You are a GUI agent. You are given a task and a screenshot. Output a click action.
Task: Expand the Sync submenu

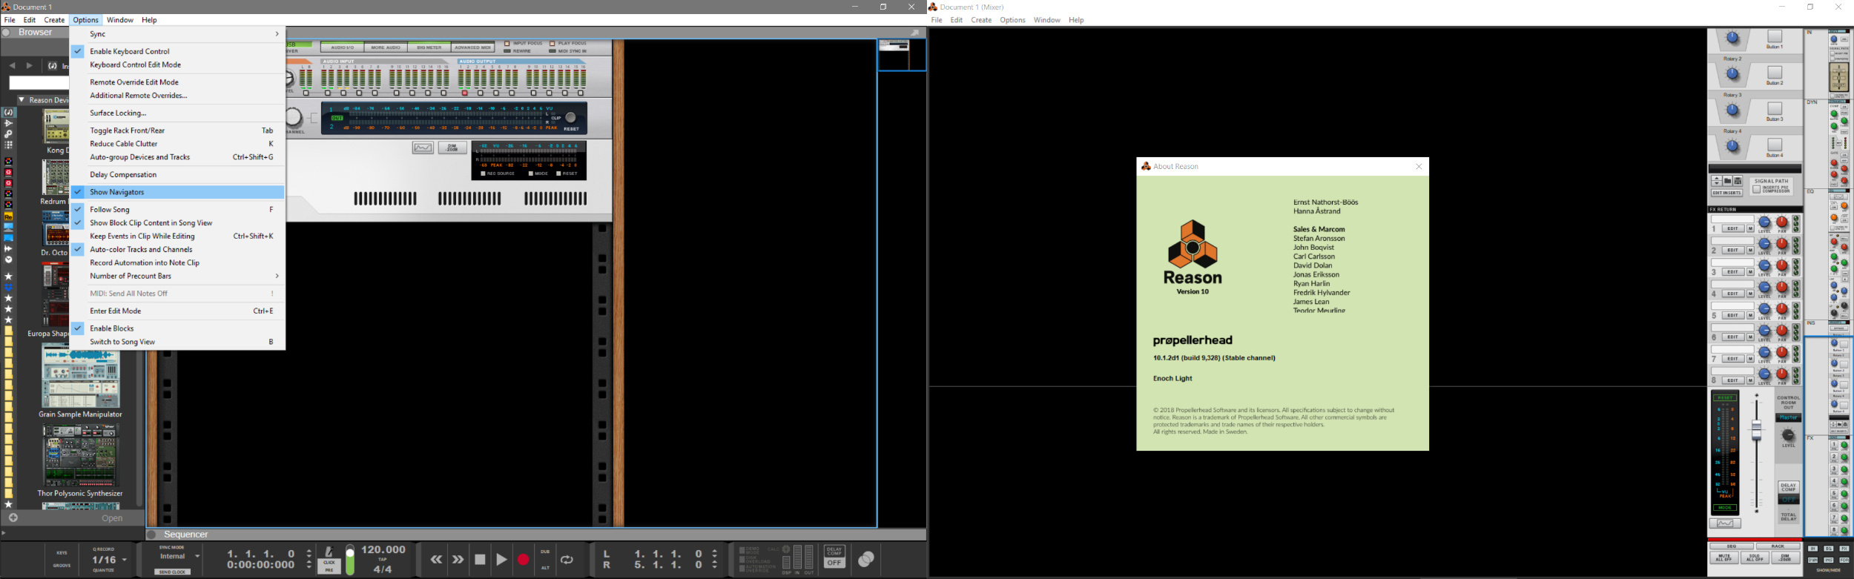(177, 34)
